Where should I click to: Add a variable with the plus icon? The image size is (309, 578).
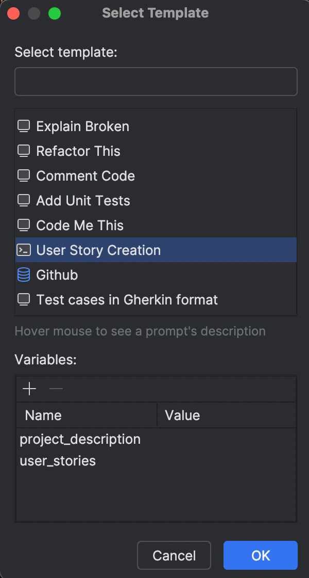pyautogui.click(x=29, y=389)
